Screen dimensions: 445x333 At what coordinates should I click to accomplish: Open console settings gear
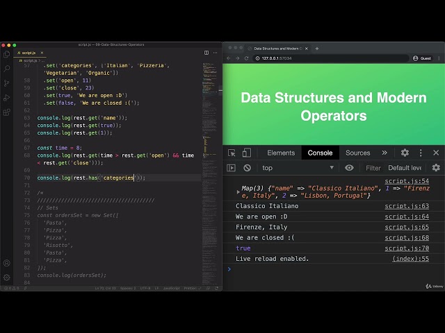click(436, 168)
